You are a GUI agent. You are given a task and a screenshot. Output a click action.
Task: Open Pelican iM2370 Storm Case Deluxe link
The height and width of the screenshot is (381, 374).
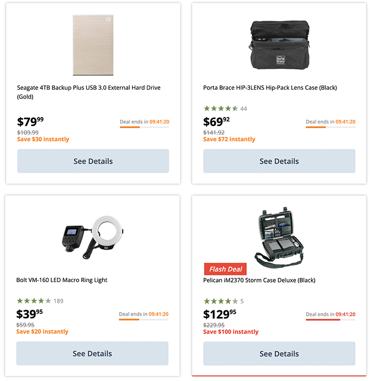click(x=259, y=280)
